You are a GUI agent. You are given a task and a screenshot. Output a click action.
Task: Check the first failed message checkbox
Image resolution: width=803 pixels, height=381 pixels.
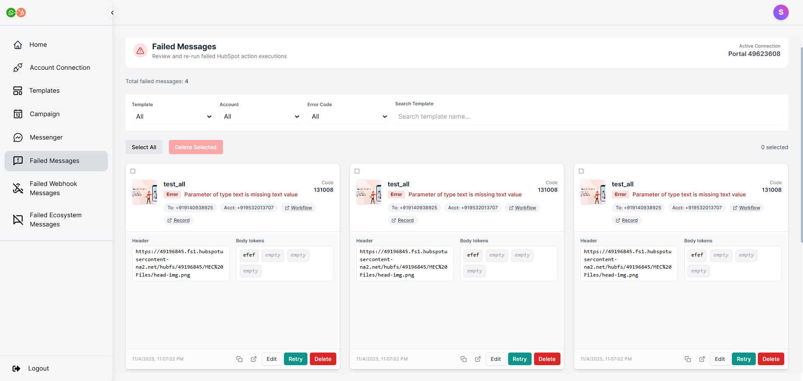pyautogui.click(x=133, y=171)
